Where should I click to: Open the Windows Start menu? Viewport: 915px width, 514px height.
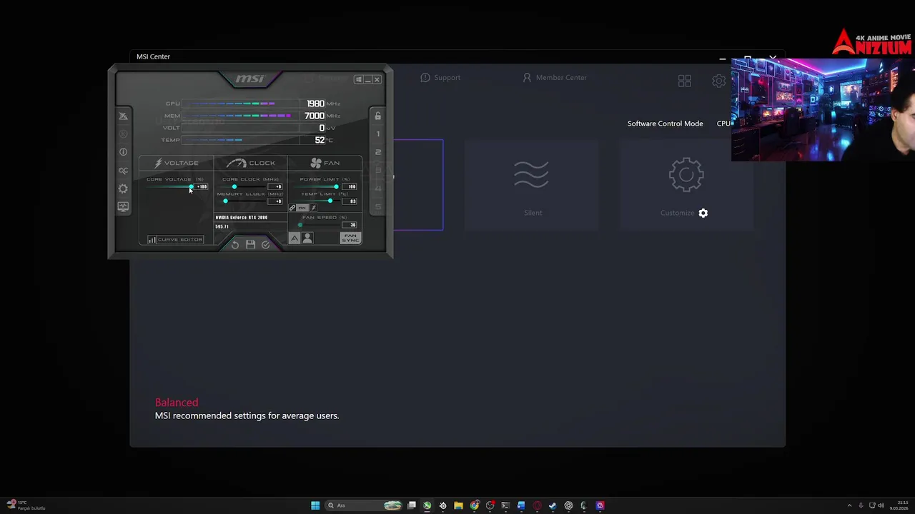[x=315, y=505]
